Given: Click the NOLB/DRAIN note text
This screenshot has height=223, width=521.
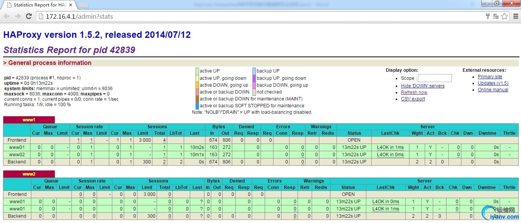Looking at the screenshot, I should (252, 112).
